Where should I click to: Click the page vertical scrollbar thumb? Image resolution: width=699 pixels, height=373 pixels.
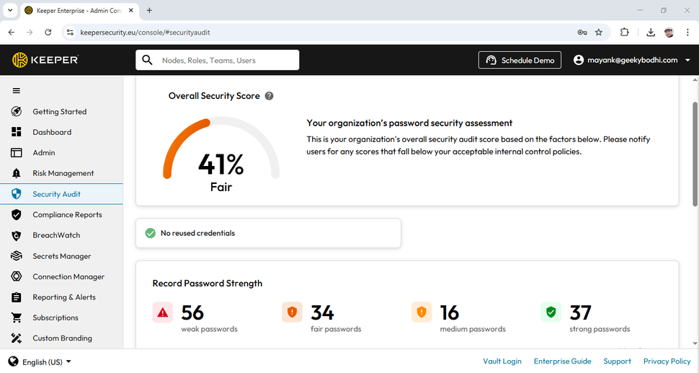[x=695, y=154]
